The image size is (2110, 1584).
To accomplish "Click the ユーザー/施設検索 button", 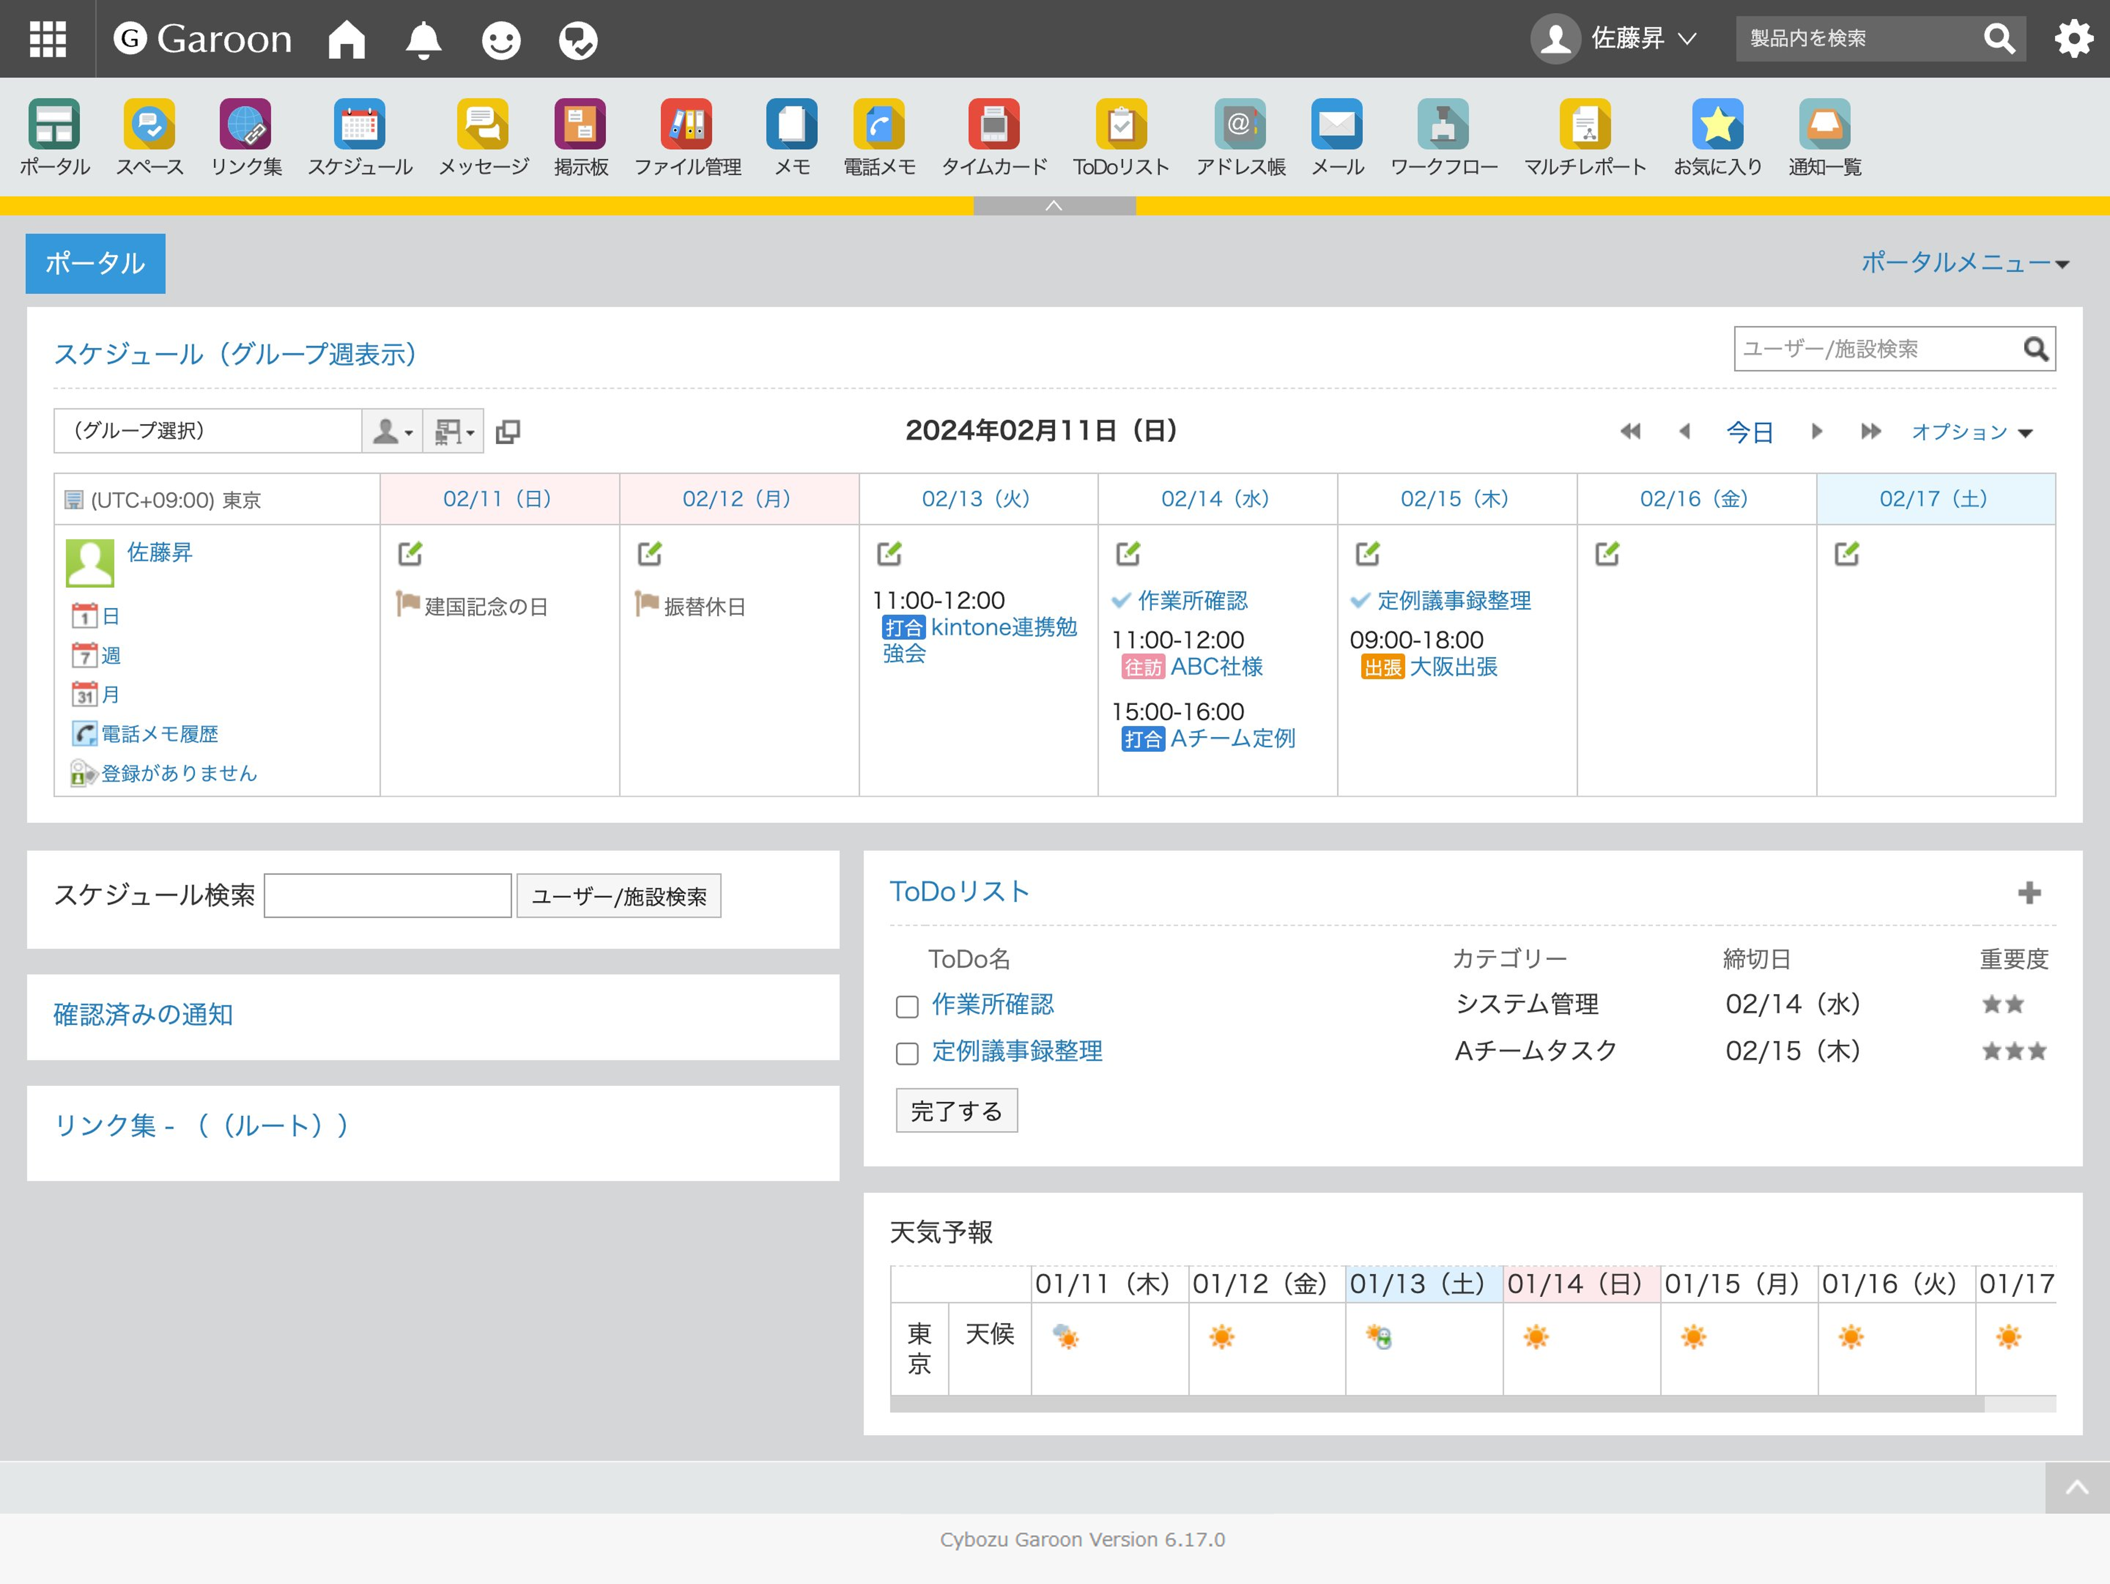I will click(619, 897).
